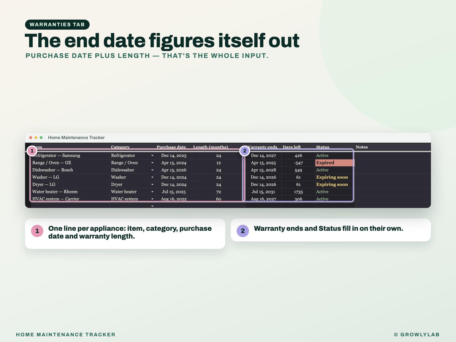This screenshot has width=456, height=342.
Task: Click days left value '549'
Action: tap(298, 170)
